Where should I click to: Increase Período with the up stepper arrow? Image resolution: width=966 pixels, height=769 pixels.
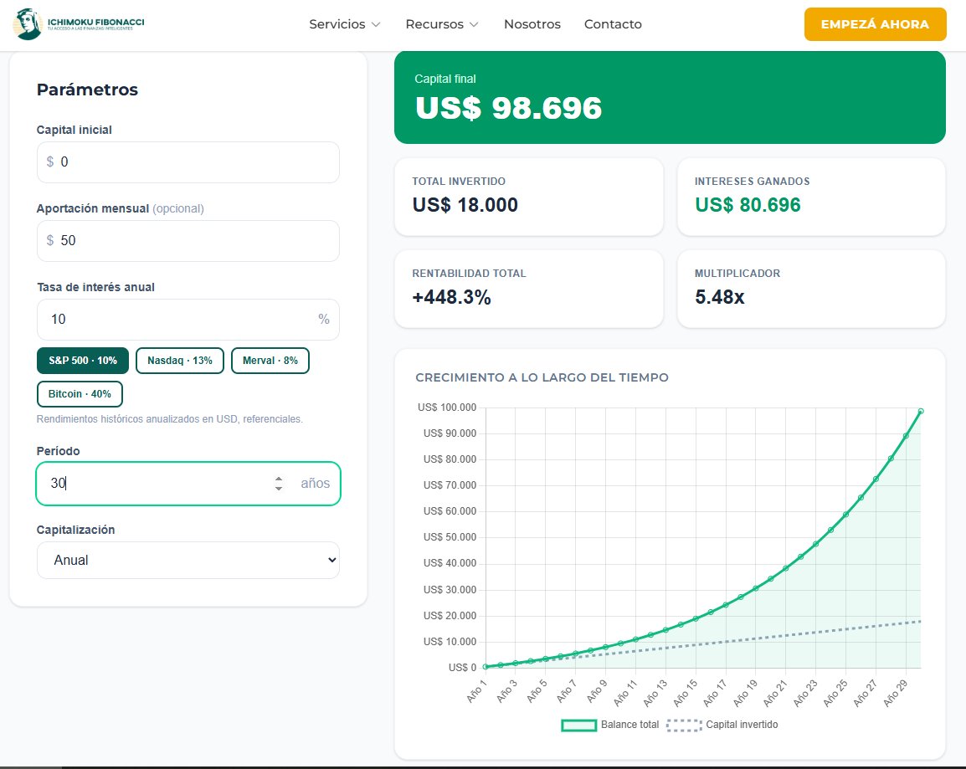[x=279, y=479]
